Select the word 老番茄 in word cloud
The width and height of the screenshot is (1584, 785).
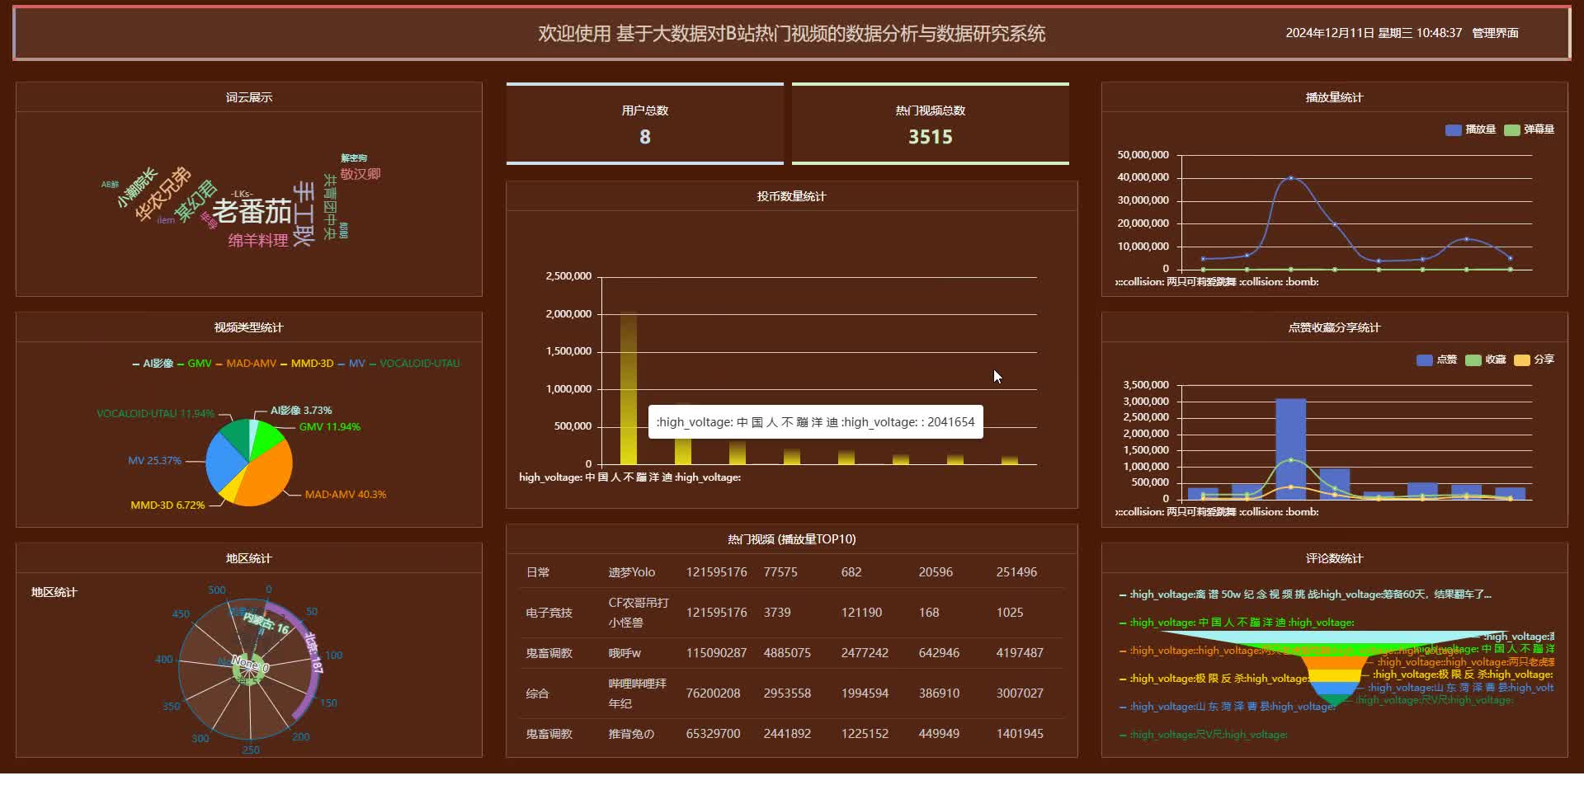pos(252,212)
